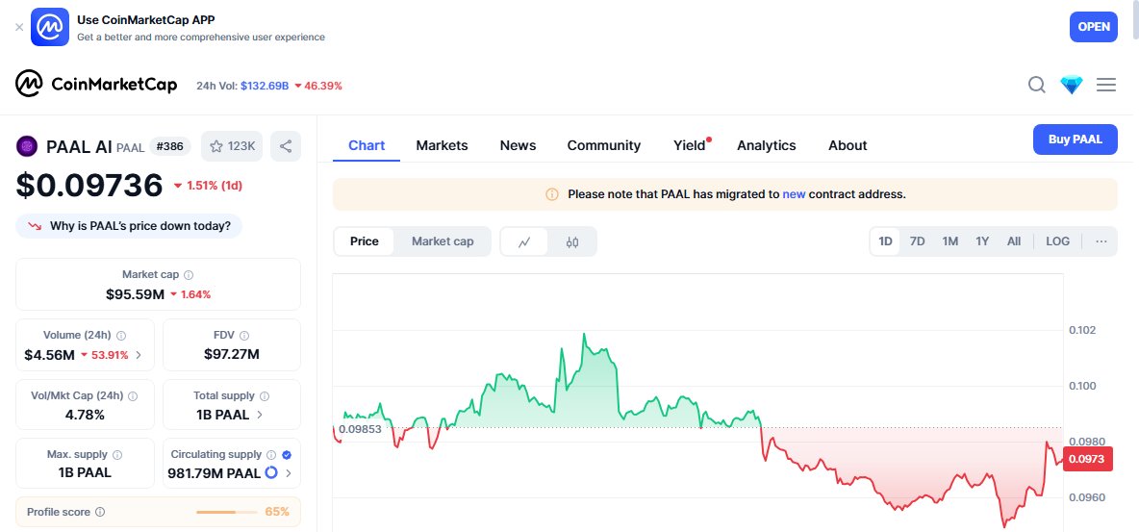Click the CoinMarketCap app icon in banner
This screenshot has height=532, width=1139.
50,27
